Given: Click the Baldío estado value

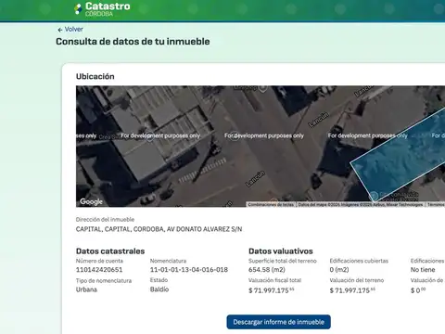Looking at the screenshot, I should 159,289.
